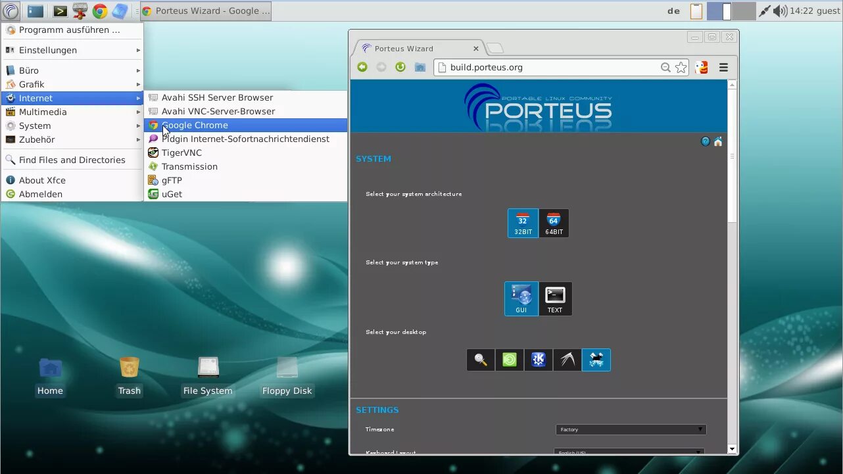Click the search magnifier in address bar
The height and width of the screenshot is (474, 843).
pyautogui.click(x=665, y=67)
